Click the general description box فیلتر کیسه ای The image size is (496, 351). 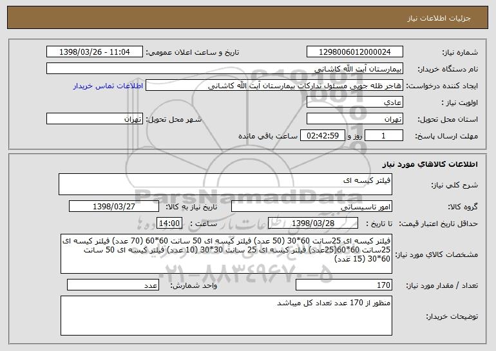225,184
